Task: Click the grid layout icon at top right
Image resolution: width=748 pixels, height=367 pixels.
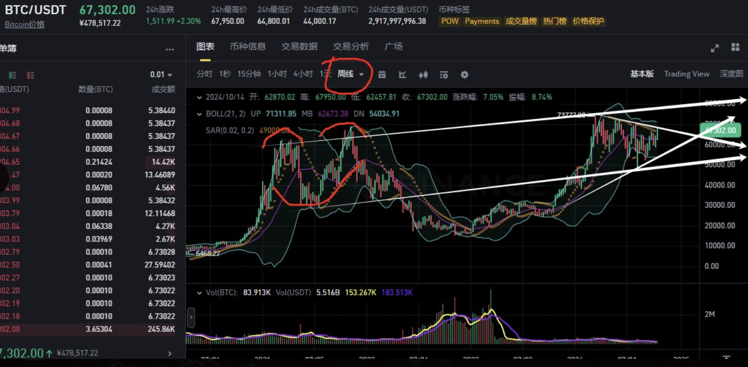Action: coord(735,47)
